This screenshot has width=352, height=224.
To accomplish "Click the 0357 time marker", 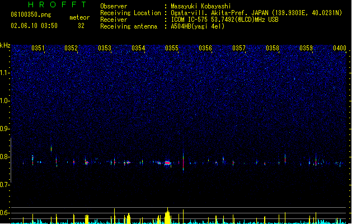I will (x=239, y=48).
